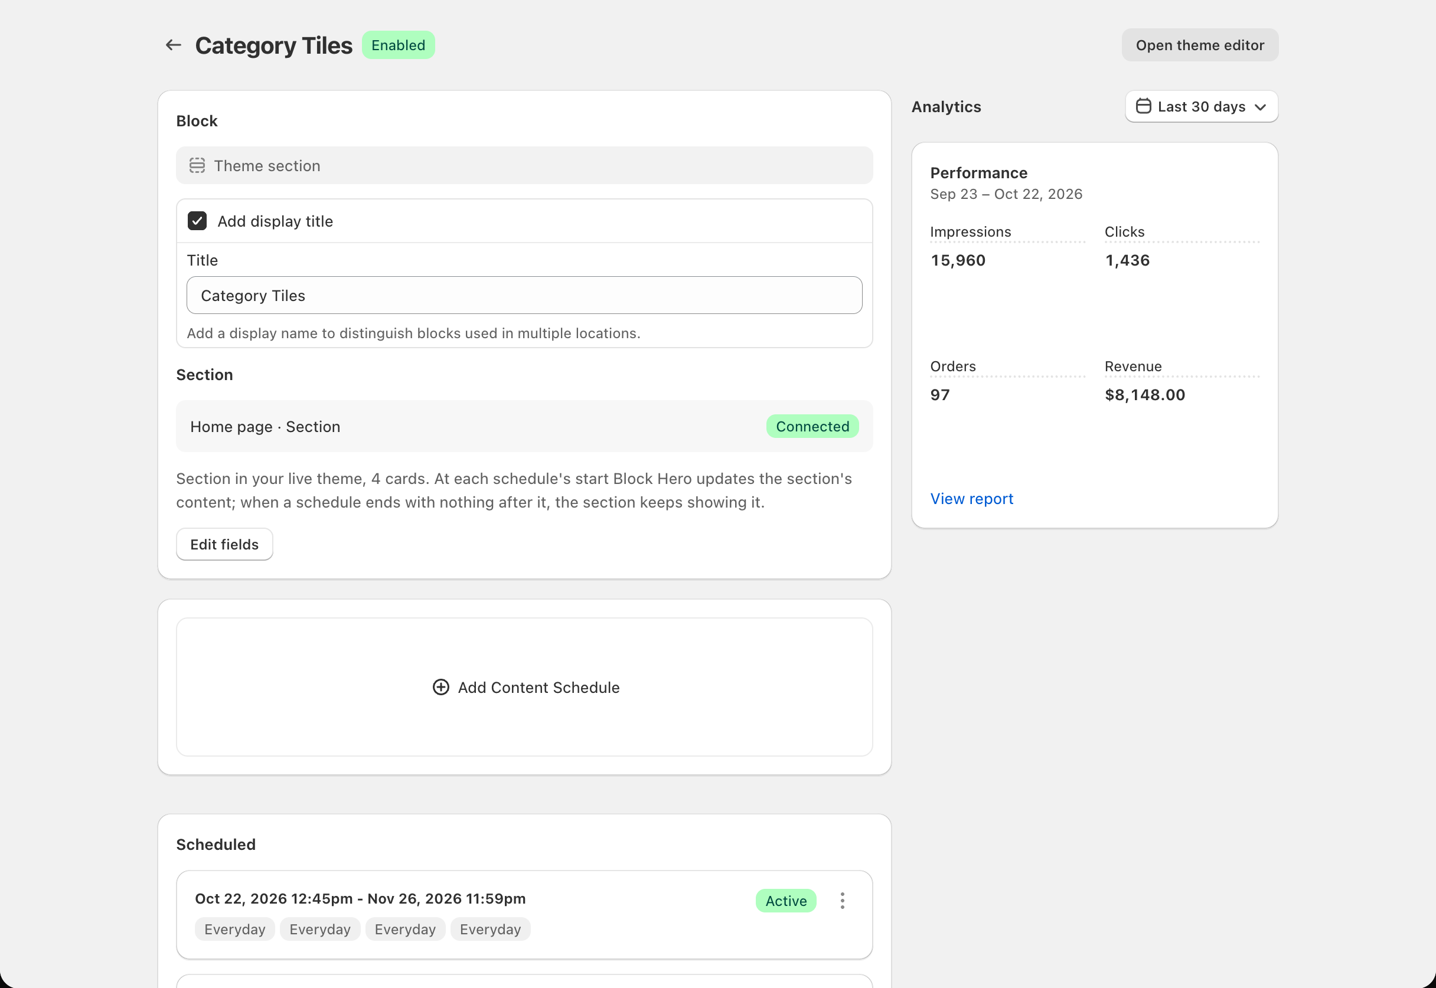Click the 1,436 clicks value

coord(1127,260)
